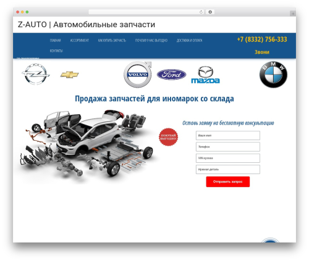The width and height of the screenshot is (309, 261).
Task: Click 'Оставь заявку на бесплатную консультацию' text
Action: (x=228, y=123)
